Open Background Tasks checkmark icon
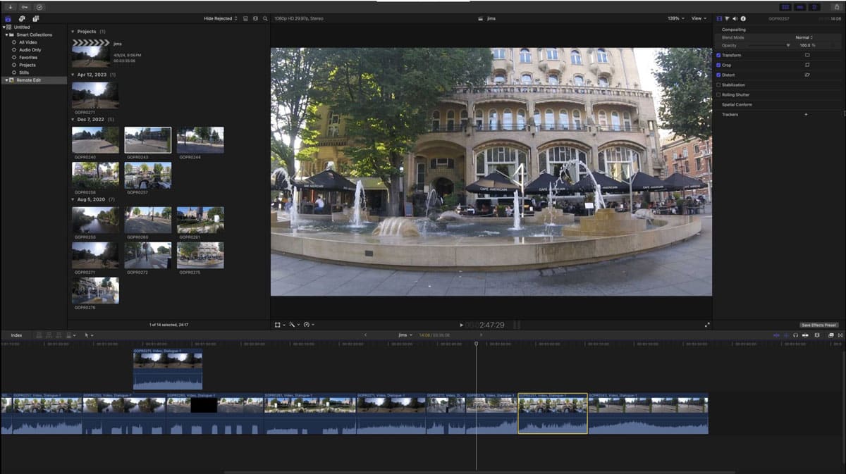This screenshot has width=846, height=474. coord(39,6)
